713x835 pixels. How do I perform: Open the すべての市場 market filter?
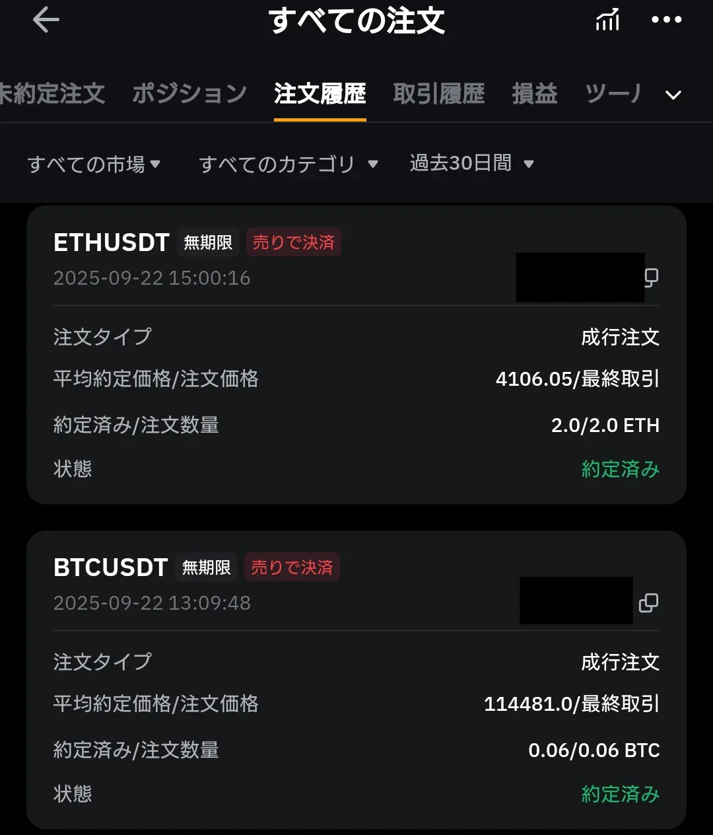pos(94,164)
